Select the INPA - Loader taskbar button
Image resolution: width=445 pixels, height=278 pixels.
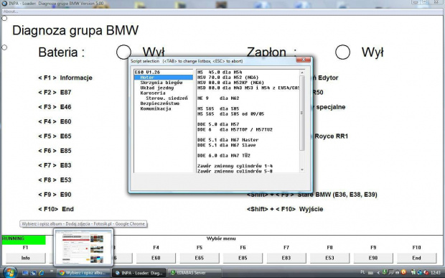click(139, 273)
